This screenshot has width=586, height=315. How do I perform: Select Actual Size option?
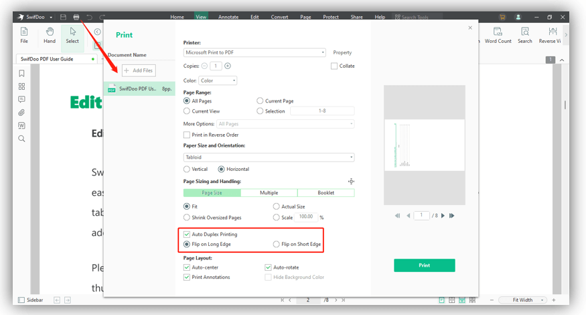[x=276, y=206]
